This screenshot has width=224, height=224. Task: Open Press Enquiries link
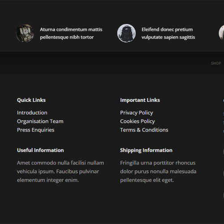point(35,130)
